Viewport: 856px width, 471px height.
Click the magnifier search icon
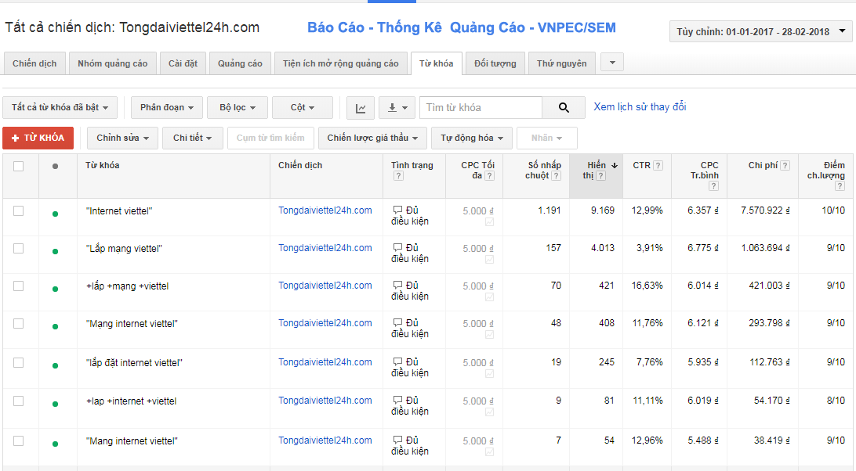point(564,108)
